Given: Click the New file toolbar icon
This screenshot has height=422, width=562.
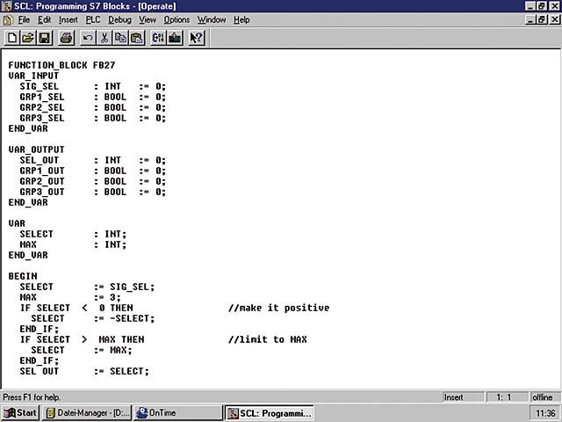Looking at the screenshot, I should point(11,38).
